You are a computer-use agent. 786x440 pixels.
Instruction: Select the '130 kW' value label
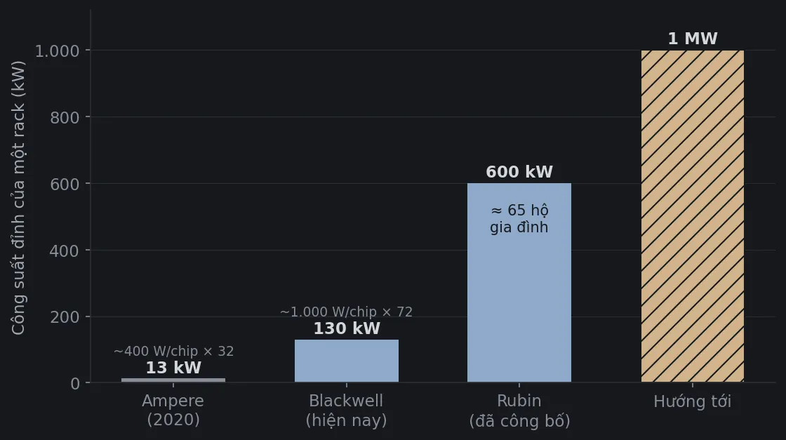(x=347, y=328)
